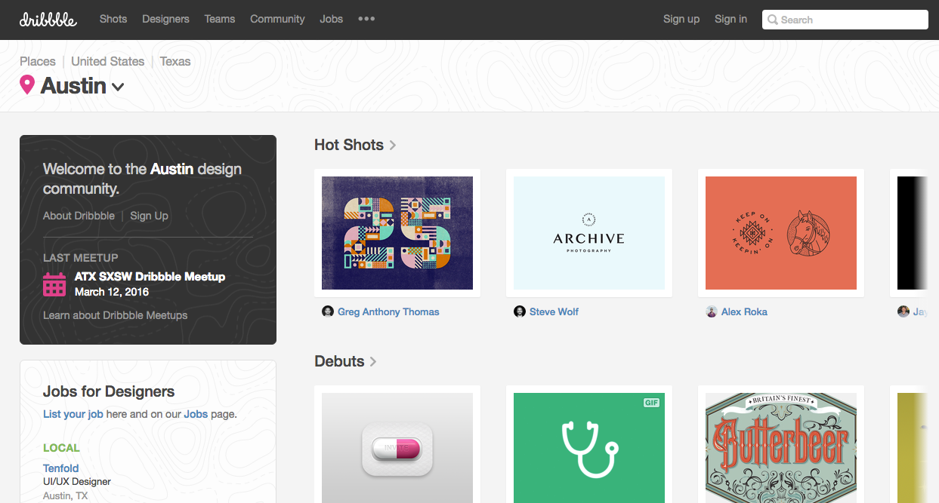Select the Debuts heading
The height and width of the screenshot is (503, 939).
[339, 361]
